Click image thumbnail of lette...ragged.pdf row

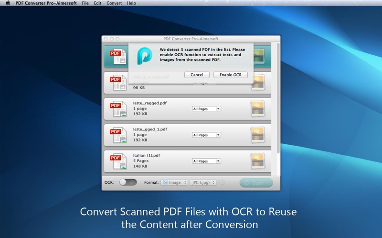click(258, 109)
